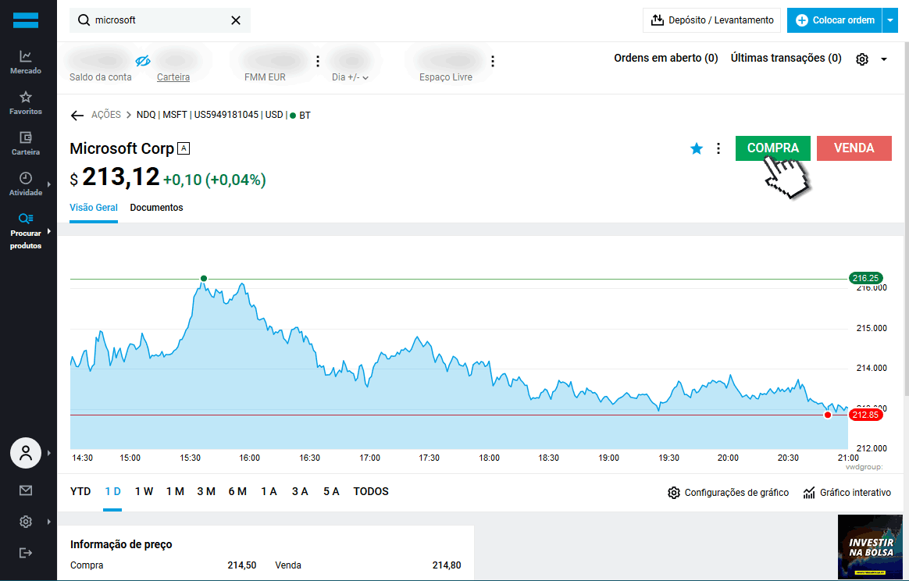Click the 212.85 low price label
Image resolution: width=909 pixels, height=581 pixels.
pos(865,415)
